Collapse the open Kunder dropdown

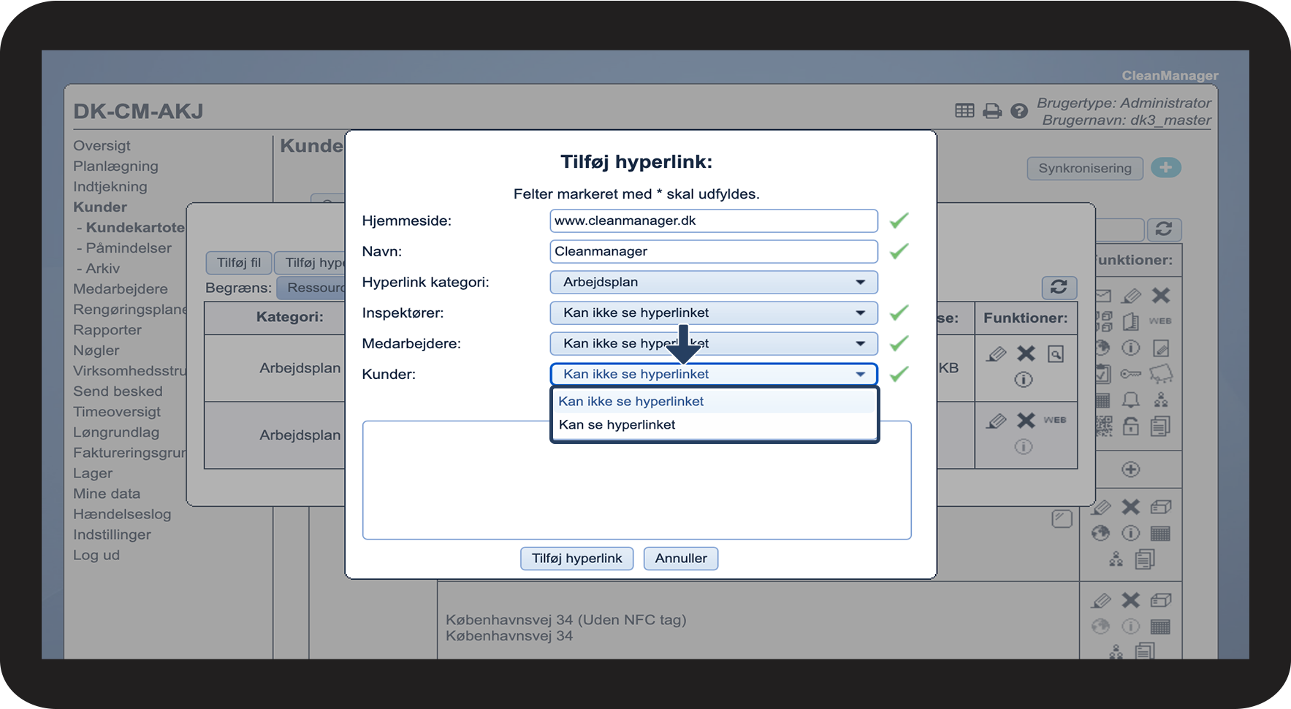click(714, 374)
